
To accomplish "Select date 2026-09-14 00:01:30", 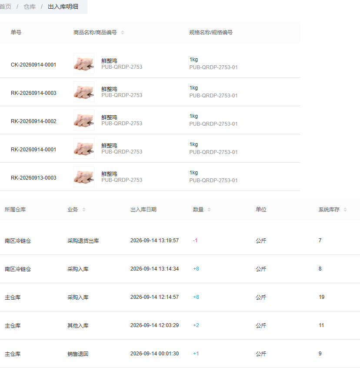I will 154,354.
